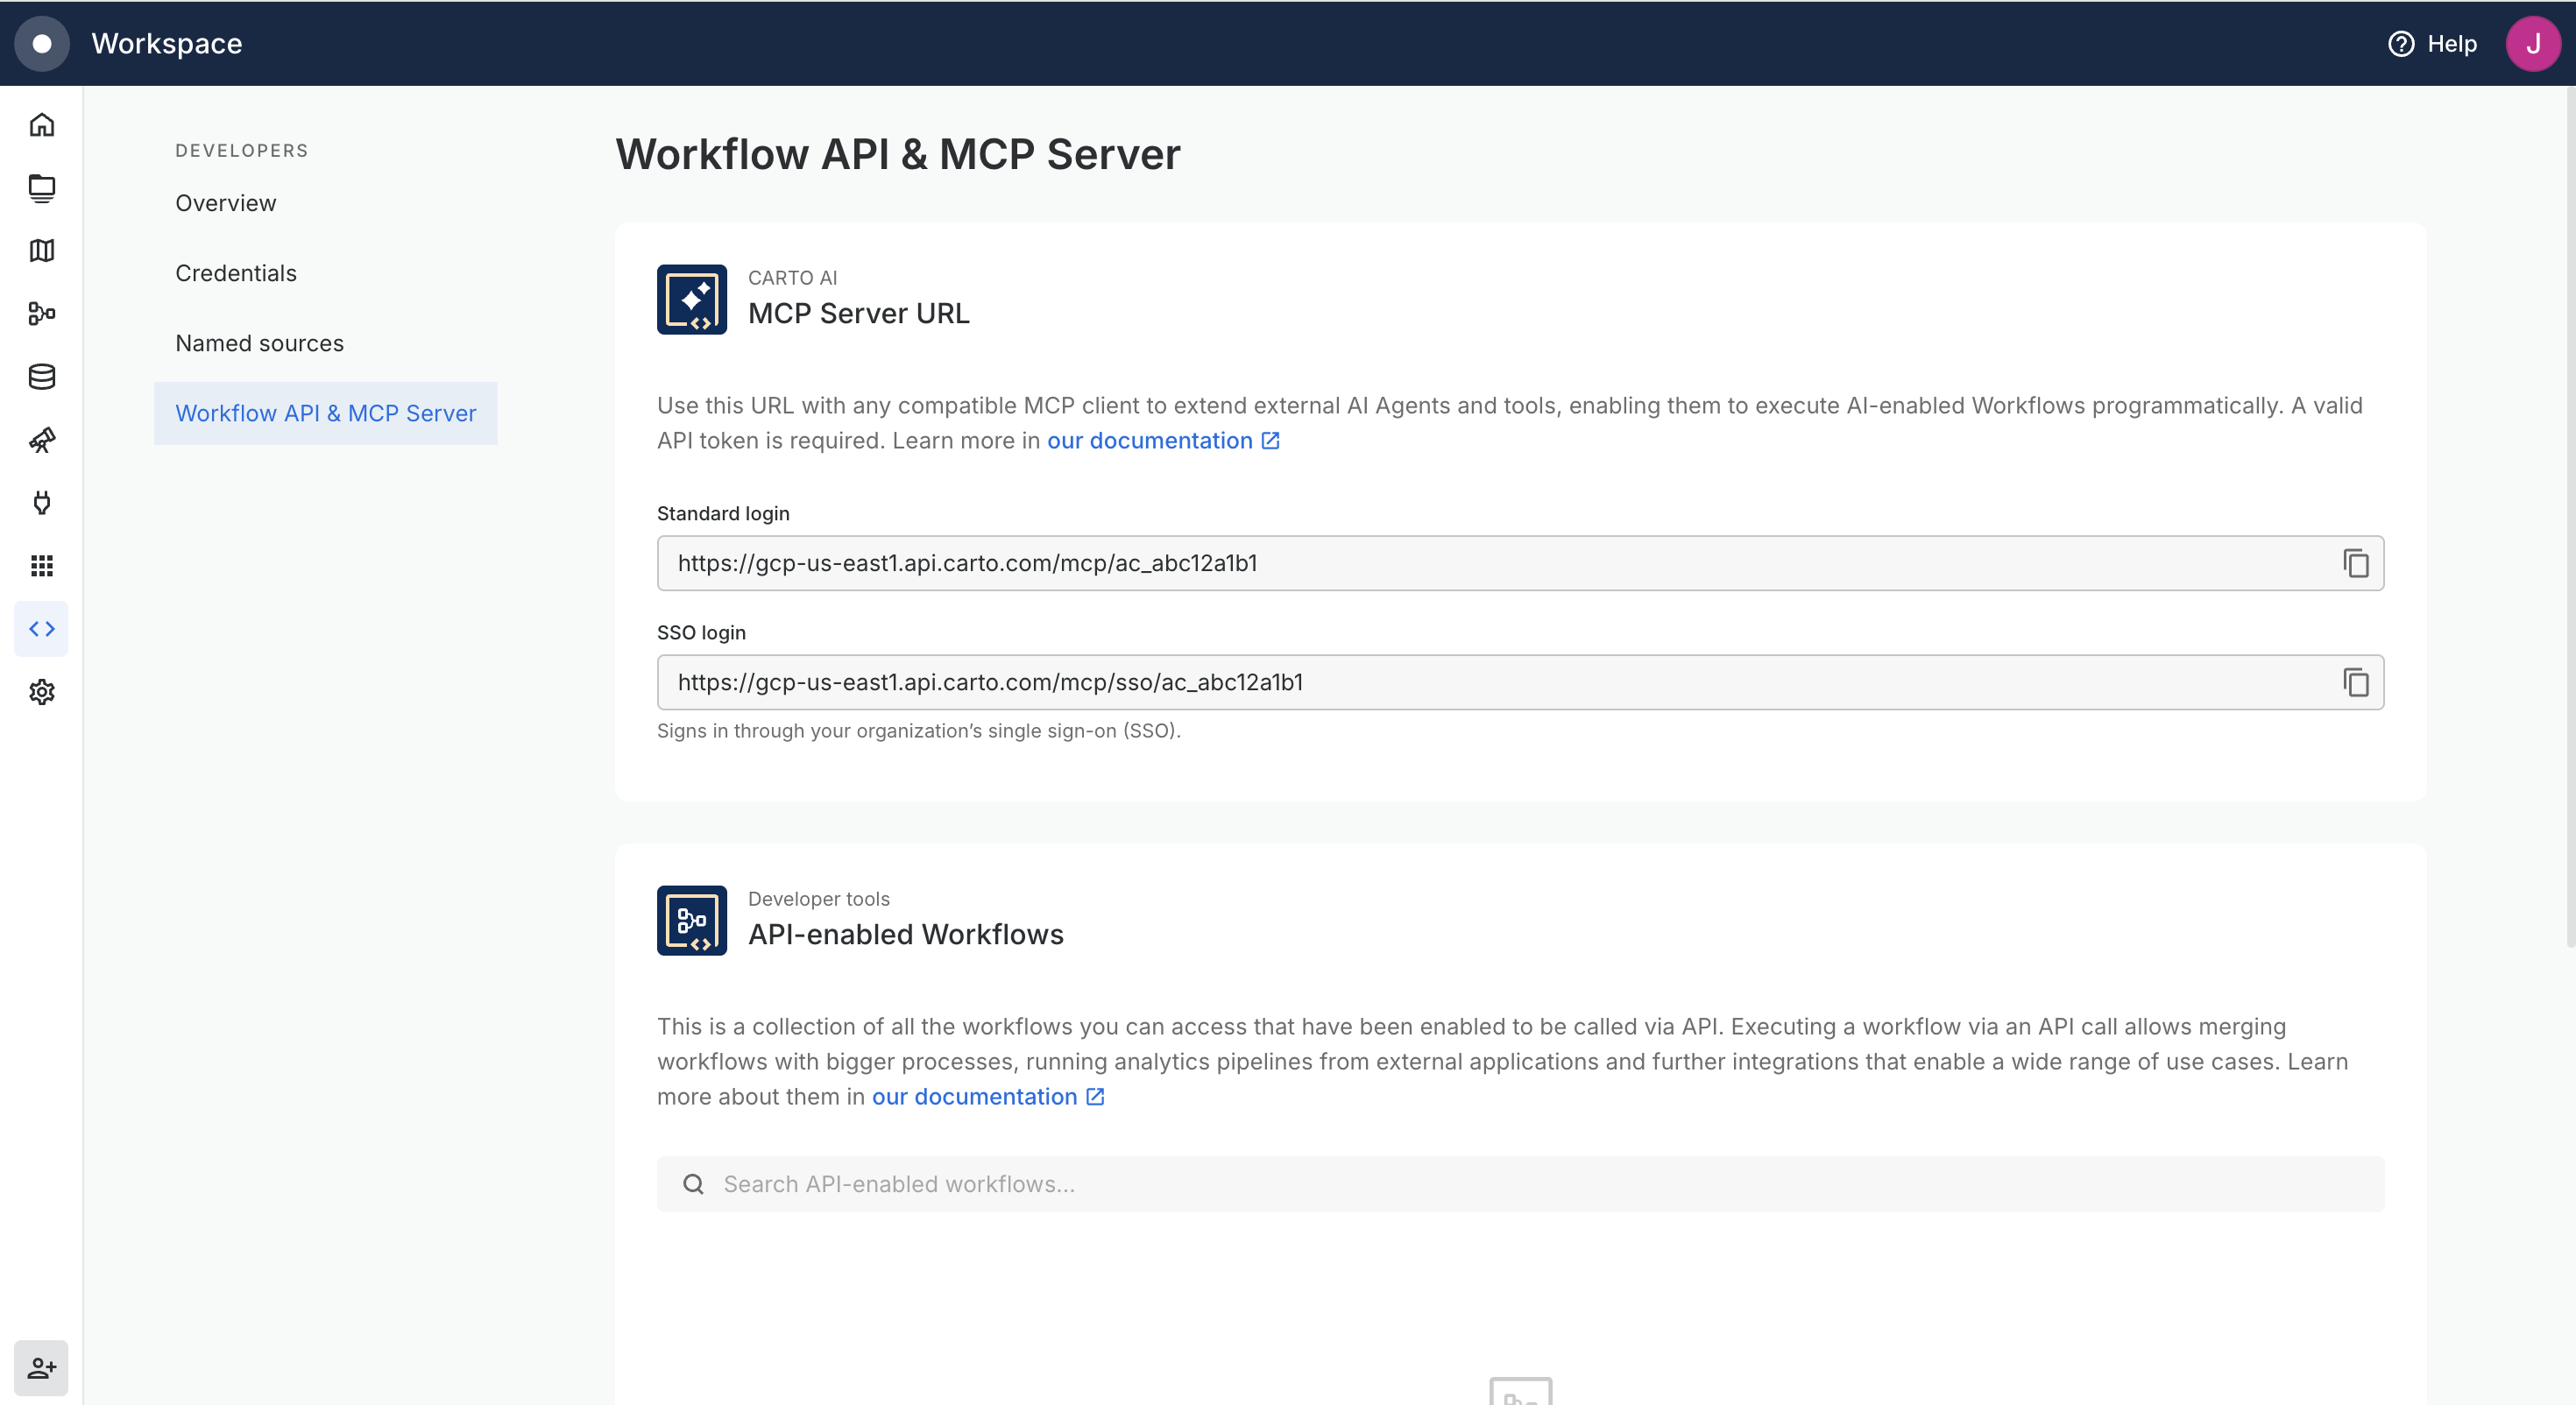
Task: Click the Help button
Action: [x=2432, y=44]
